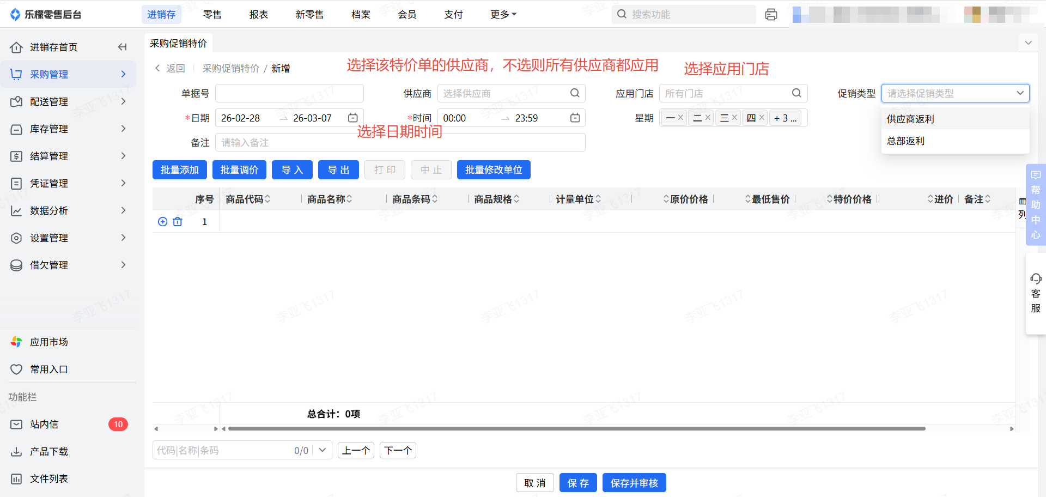Image resolution: width=1046 pixels, height=497 pixels.
Task: Click the horizontal table scrollbar
Action: click(576, 429)
